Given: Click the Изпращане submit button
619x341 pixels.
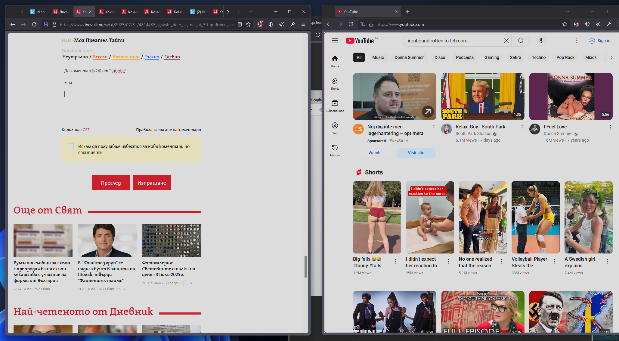Looking at the screenshot, I should click(x=152, y=183).
